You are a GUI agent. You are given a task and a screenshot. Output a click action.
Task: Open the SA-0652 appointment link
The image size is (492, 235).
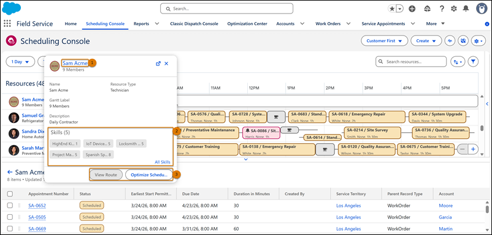pyautogui.click(x=37, y=206)
